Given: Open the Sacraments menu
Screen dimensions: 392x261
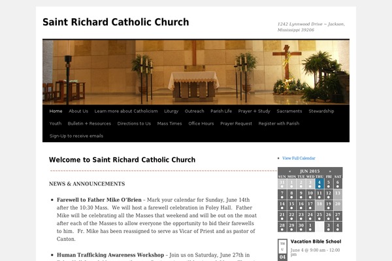Looking at the screenshot, I should [x=289, y=111].
